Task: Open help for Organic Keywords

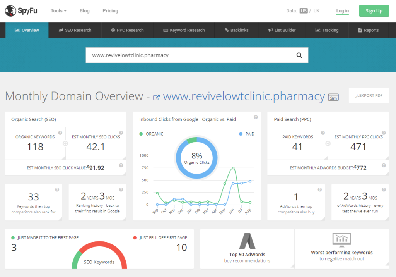Action: point(60,133)
